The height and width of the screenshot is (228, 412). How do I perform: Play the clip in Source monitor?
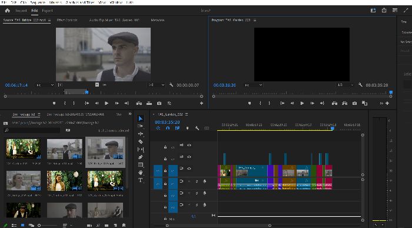[107, 103]
